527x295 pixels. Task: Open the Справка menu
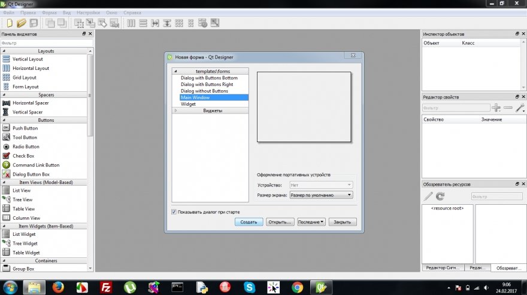coord(132,13)
